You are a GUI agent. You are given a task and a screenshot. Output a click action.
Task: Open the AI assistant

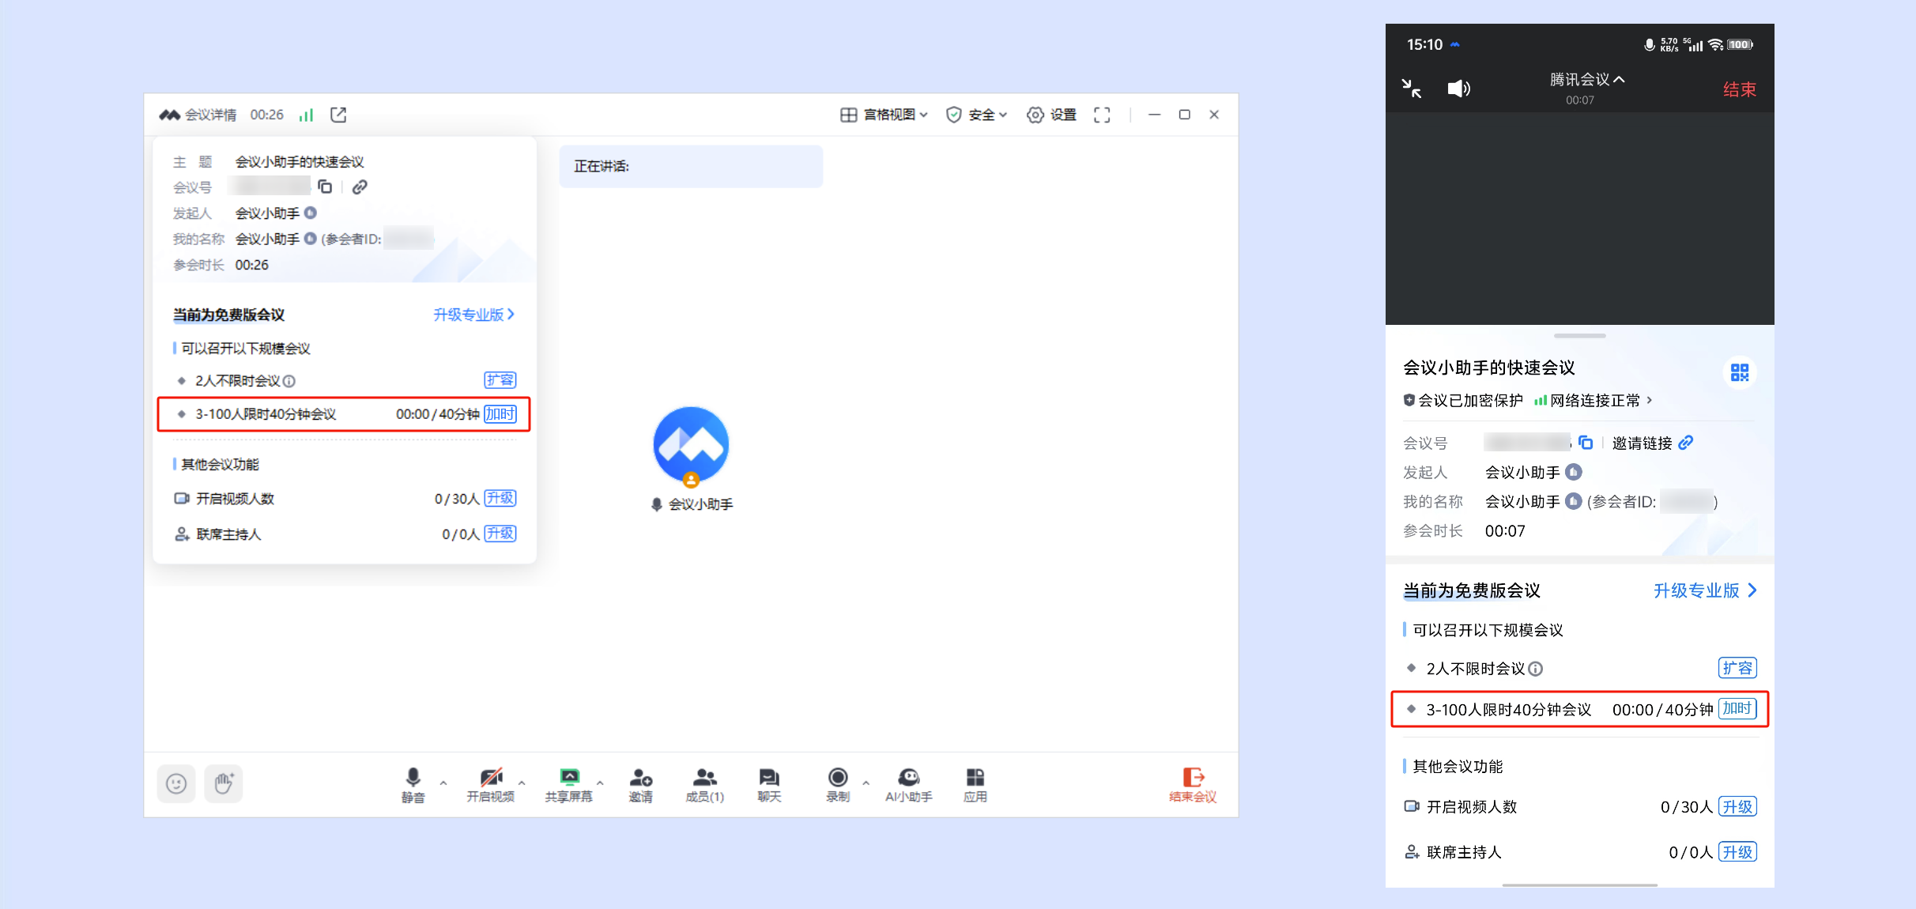coord(909,785)
